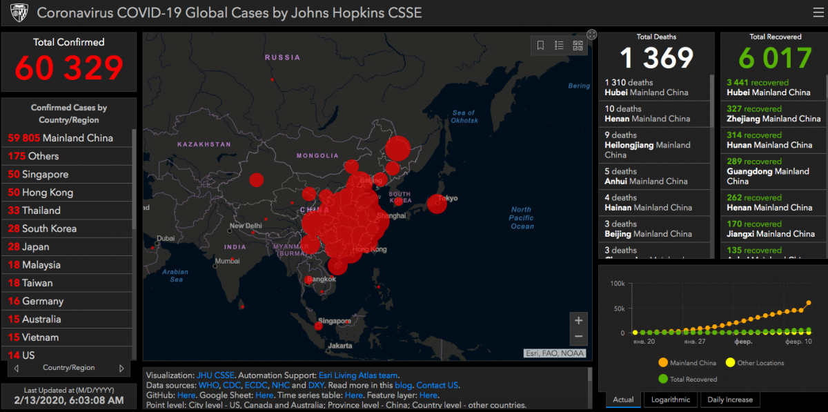Click '1 310 deaths Hubei' entry
The height and width of the screenshot is (412, 828).
[655, 88]
